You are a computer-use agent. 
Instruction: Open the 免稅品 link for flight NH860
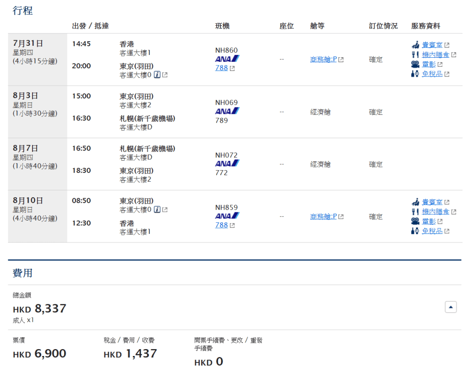click(432, 74)
